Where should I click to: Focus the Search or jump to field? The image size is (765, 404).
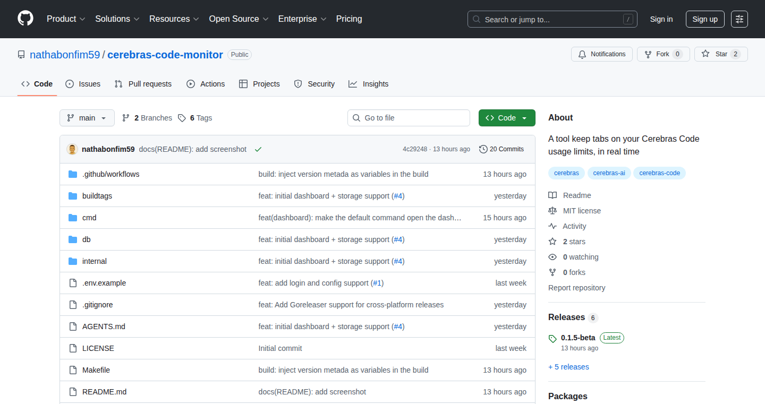[x=552, y=19]
